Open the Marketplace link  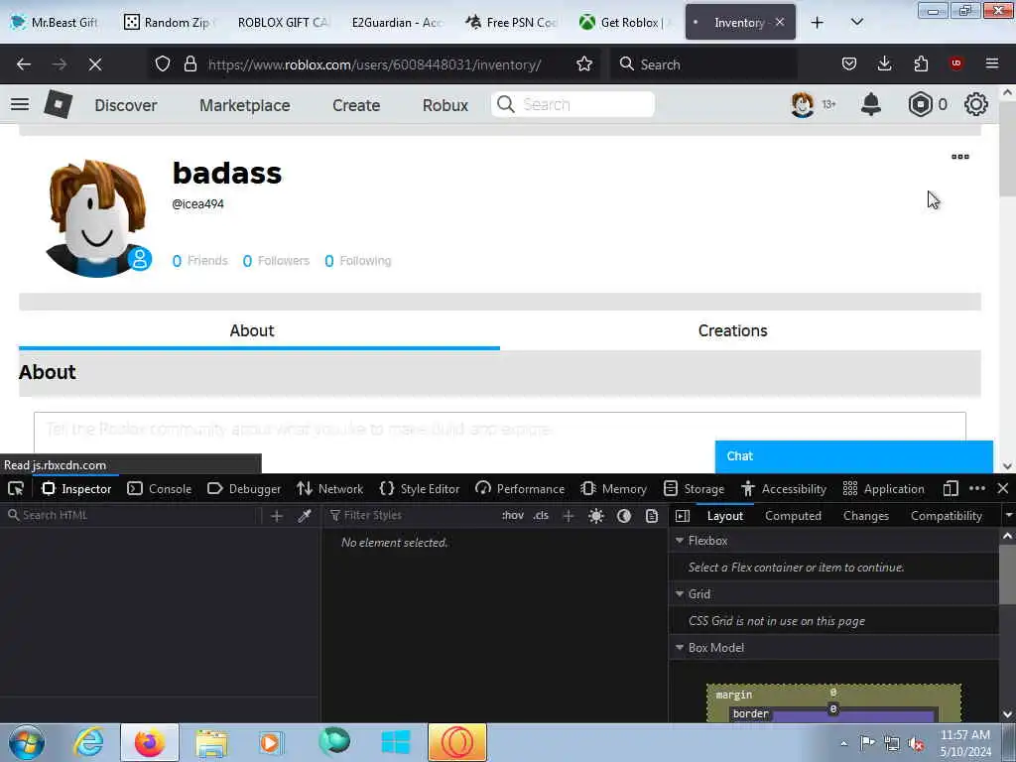(244, 105)
